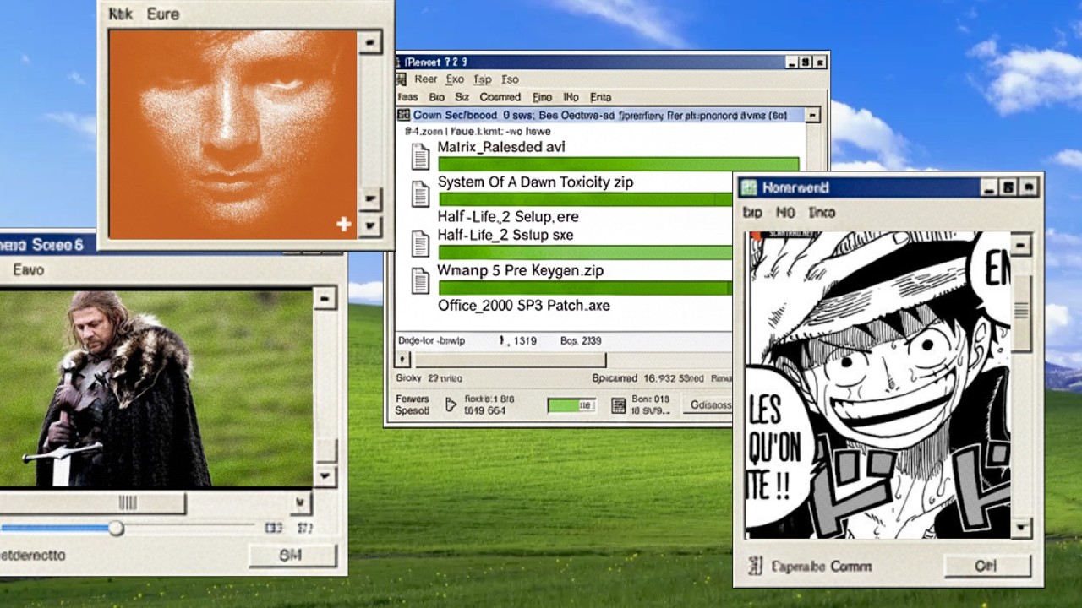Click the Matrix_Ralesded avi file name
The width and height of the screenshot is (1082, 608).
[x=501, y=147]
